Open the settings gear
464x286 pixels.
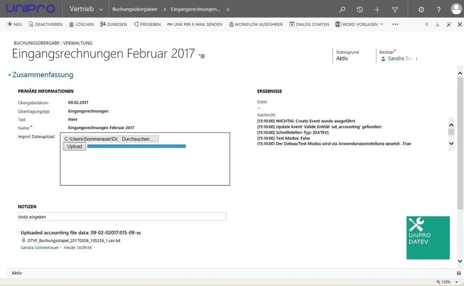[x=421, y=9]
